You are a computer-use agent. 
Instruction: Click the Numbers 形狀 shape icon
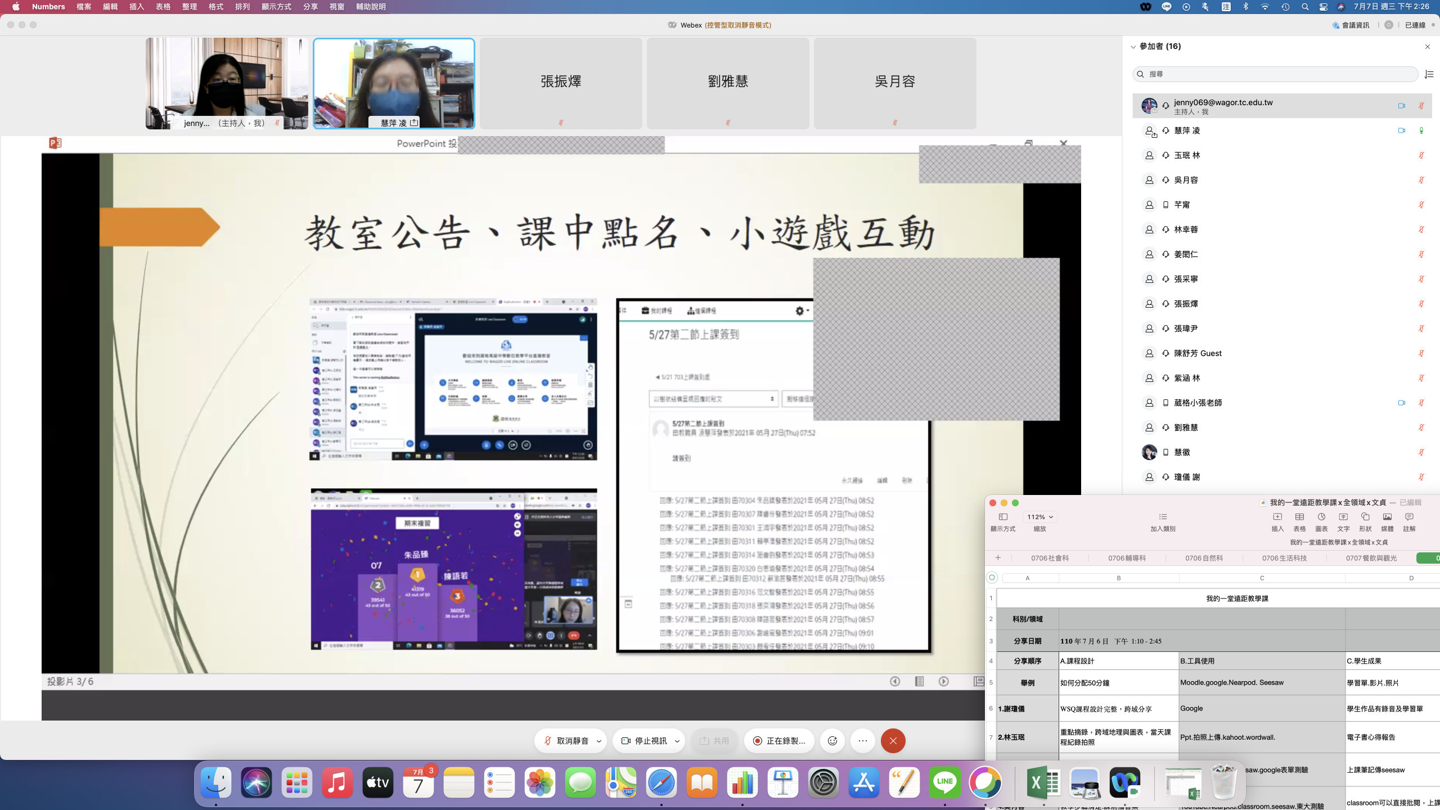(1365, 517)
